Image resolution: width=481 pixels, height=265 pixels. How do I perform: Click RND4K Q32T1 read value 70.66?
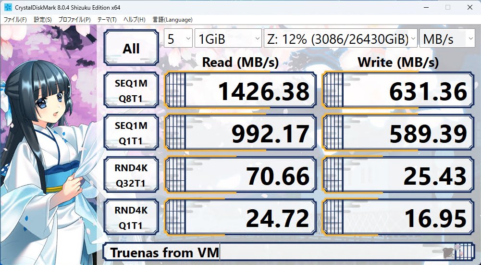(240, 175)
